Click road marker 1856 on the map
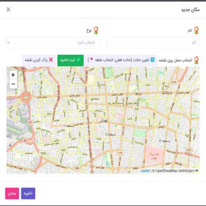206x206 pixels. tap(43, 153)
